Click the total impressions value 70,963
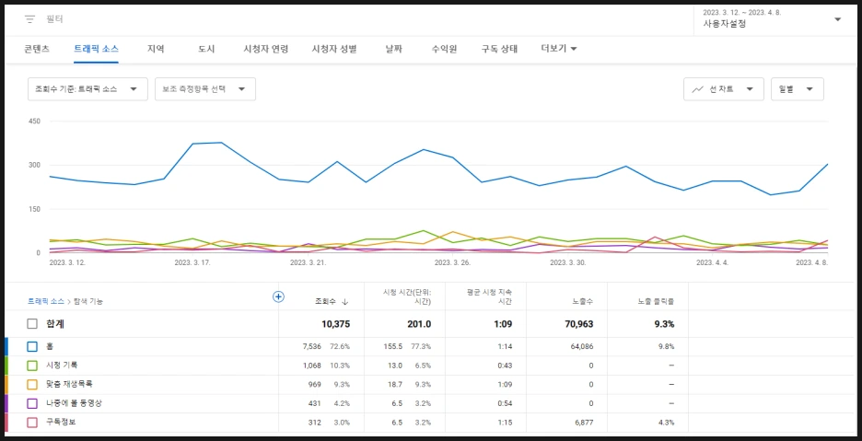Viewport: 862px width, 441px height. click(x=579, y=324)
